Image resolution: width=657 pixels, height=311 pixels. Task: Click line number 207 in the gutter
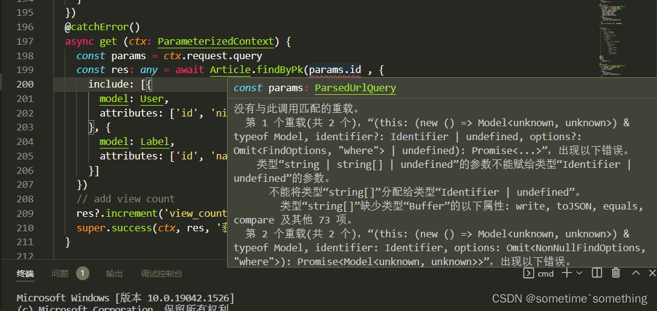pyautogui.click(x=25, y=185)
